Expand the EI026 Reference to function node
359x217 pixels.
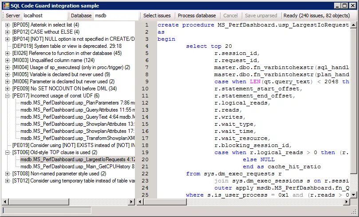click(x=8, y=53)
